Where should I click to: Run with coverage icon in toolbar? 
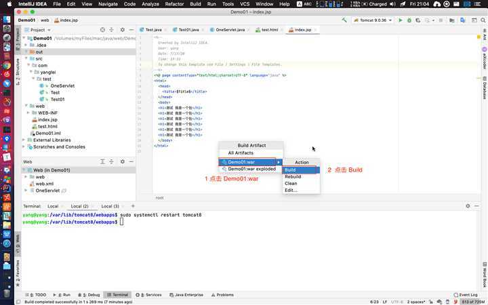(418, 20)
